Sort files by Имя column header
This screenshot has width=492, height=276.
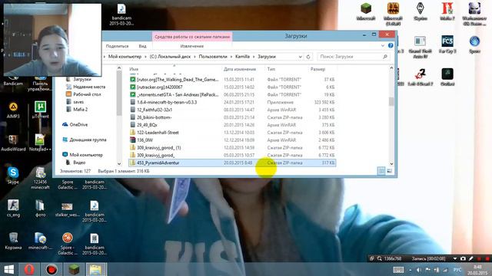[134, 69]
